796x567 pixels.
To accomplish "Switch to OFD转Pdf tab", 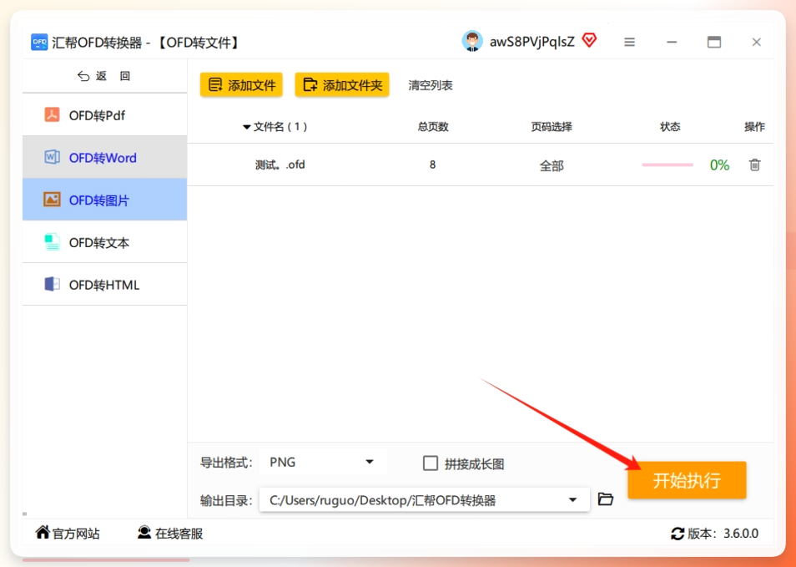I will pyautogui.click(x=104, y=115).
